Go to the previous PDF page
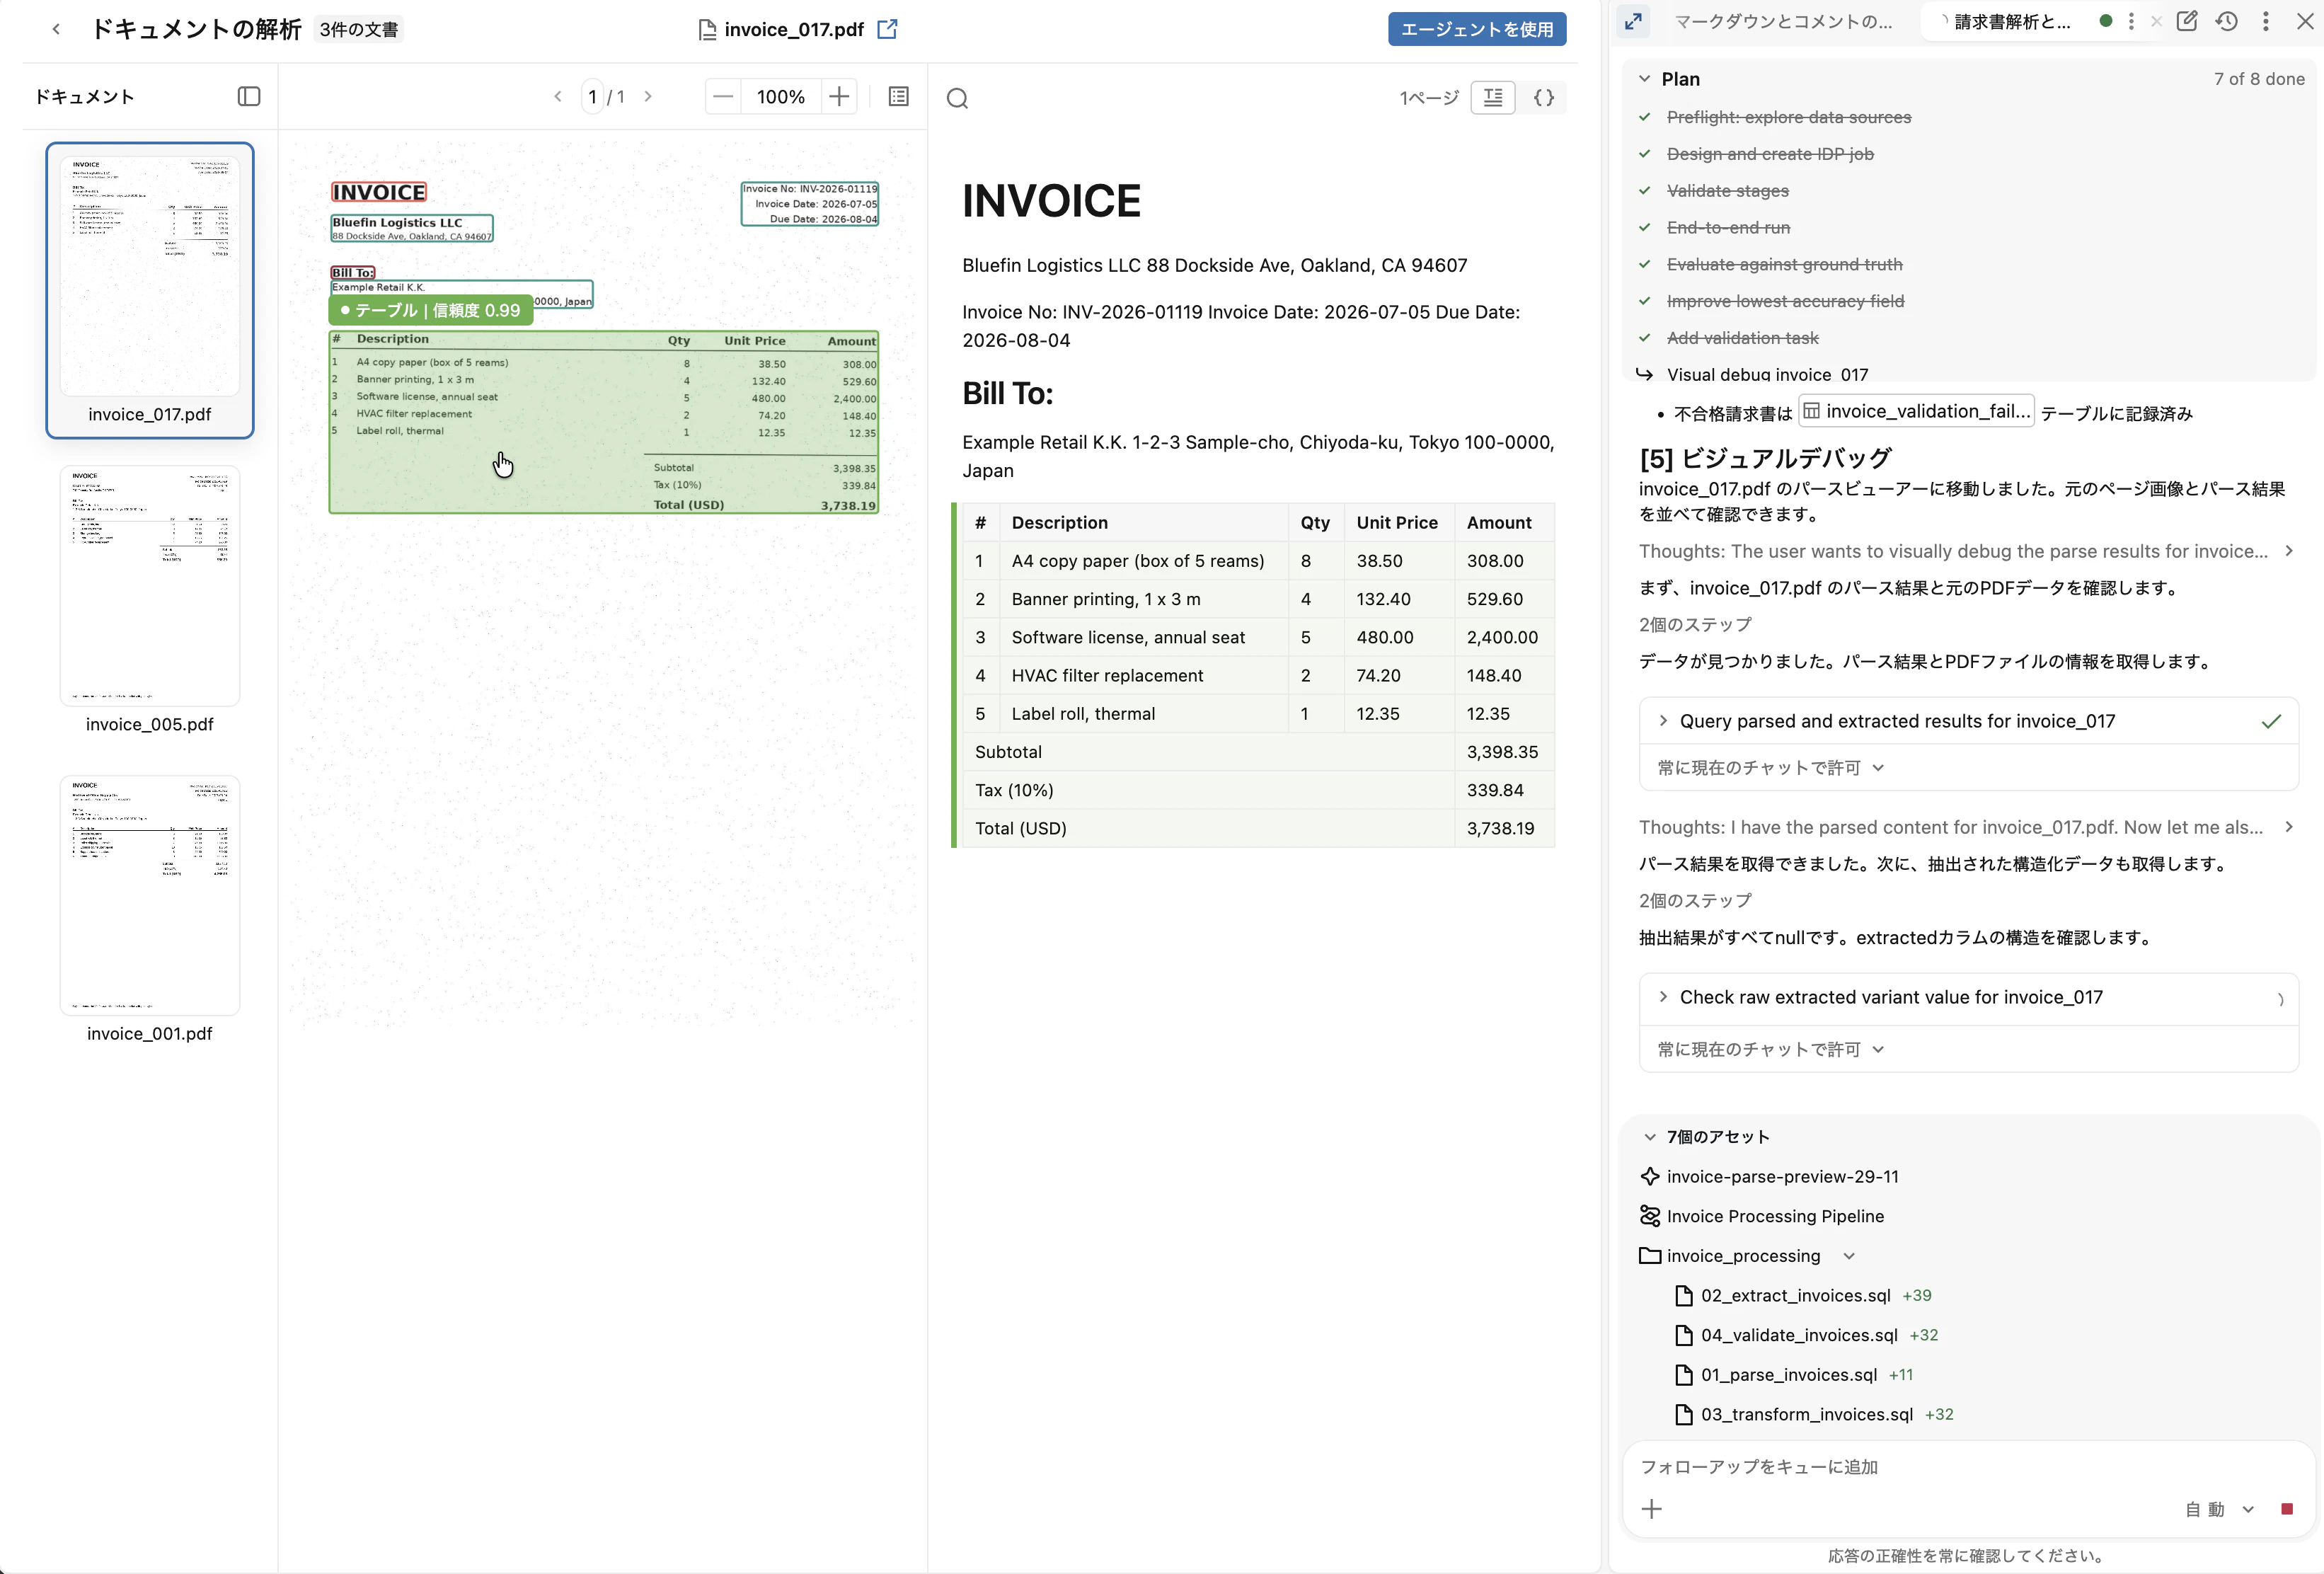Image resolution: width=2324 pixels, height=1574 pixels. [558, 96]
